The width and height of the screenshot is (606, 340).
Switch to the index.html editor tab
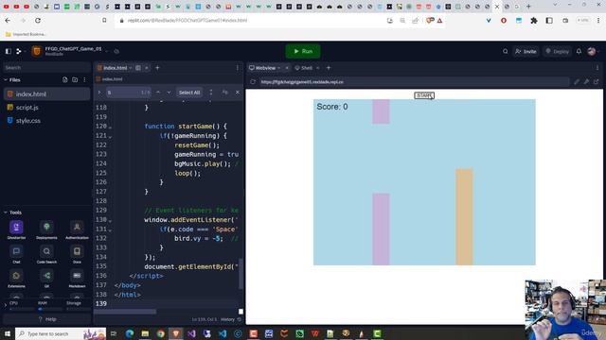click(x=114, y=68)
